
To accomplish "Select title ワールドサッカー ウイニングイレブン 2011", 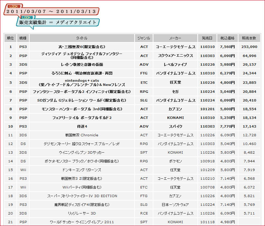I will click(x=82, y=222).
